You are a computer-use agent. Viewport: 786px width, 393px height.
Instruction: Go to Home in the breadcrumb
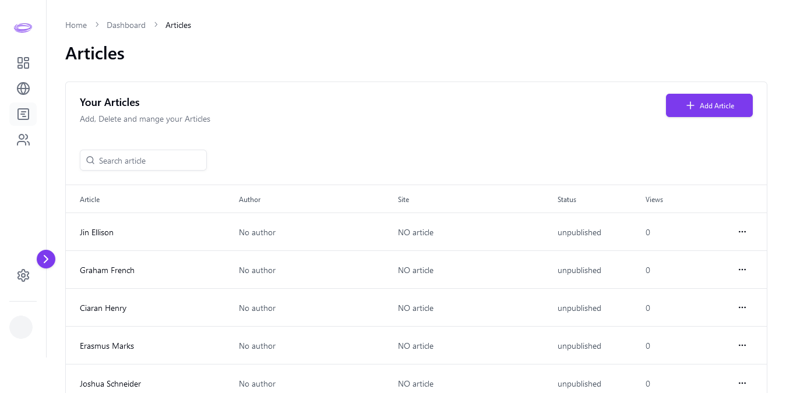coord(76,25)
